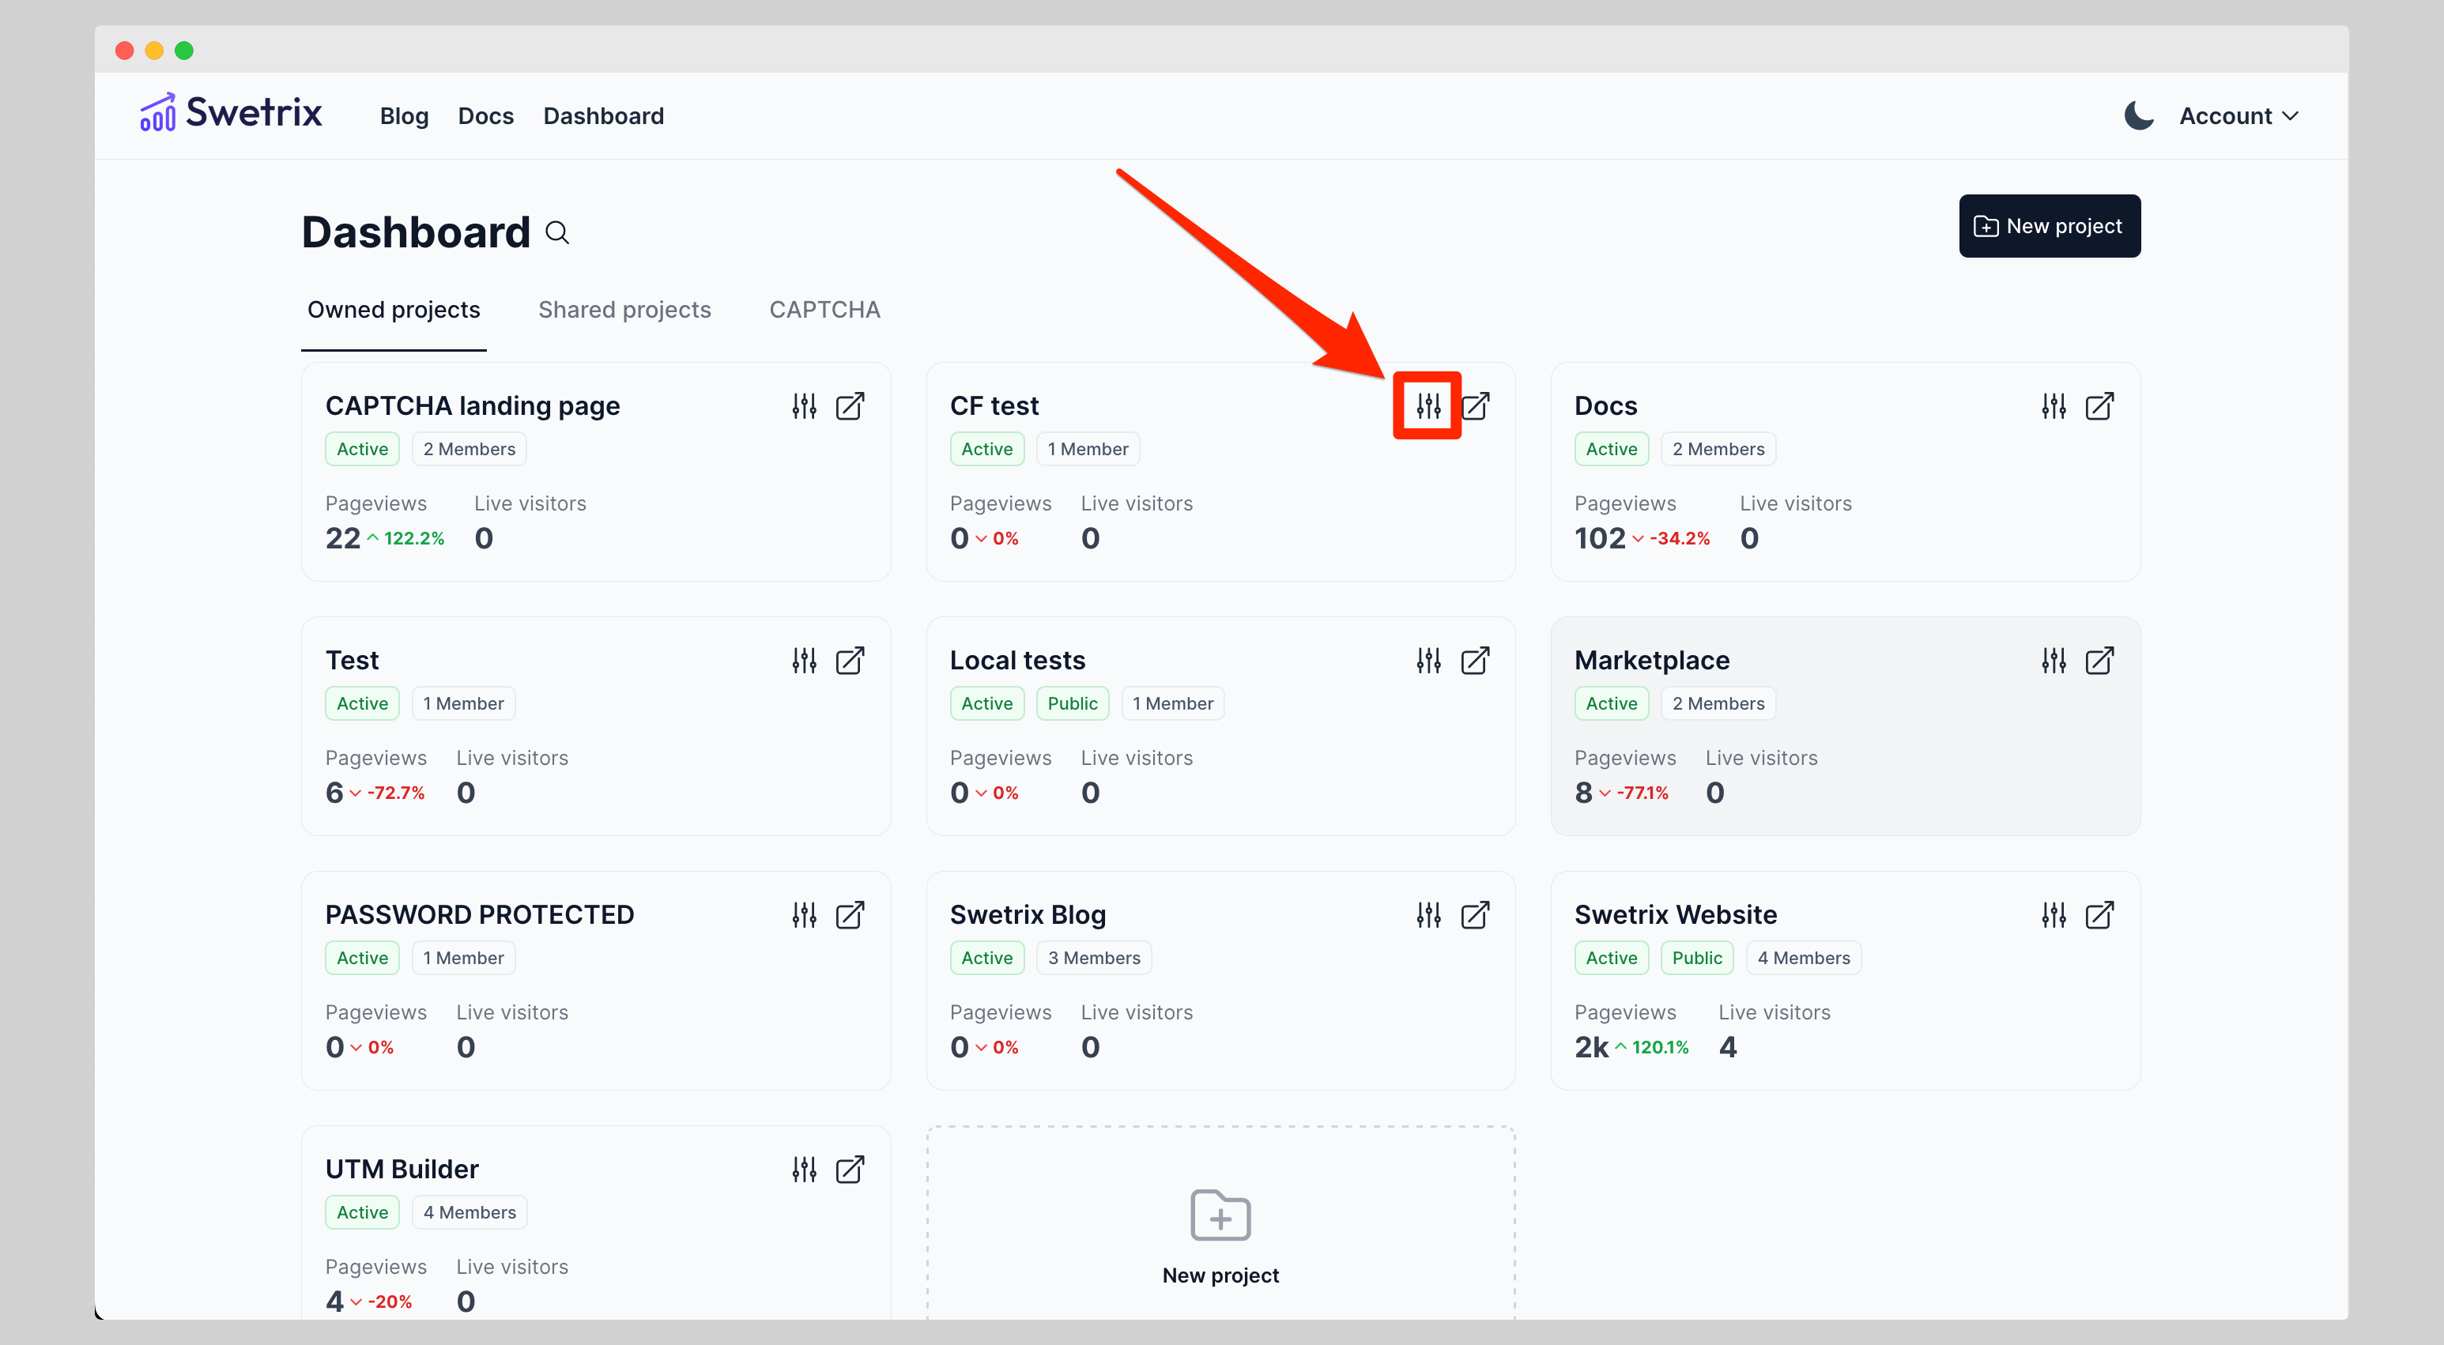This screenshot has height=1345, width=2444.
Task: Click Marketplace external link icon
Action: coord(2099,660)
